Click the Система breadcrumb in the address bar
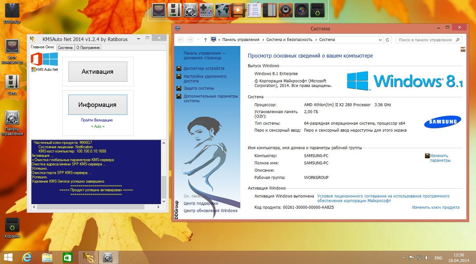Image resolution: width=476 pixels, height=264 pixels. [x=327, y=40]
